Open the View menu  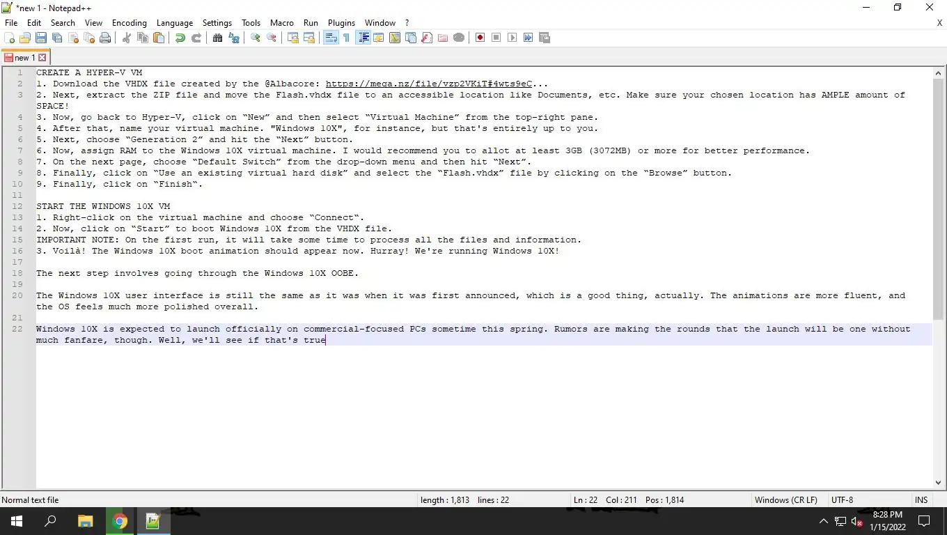pyautogui.click(x=93, y=23)
